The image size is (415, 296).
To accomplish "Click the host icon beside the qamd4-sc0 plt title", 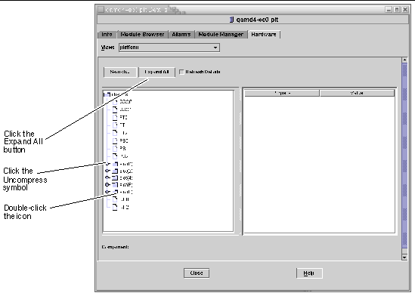I will coord(231,20).
